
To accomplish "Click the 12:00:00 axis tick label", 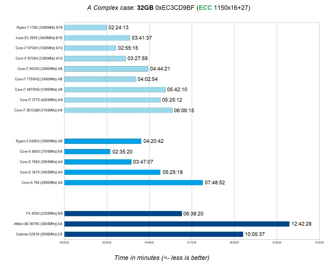I will point(277,243).
